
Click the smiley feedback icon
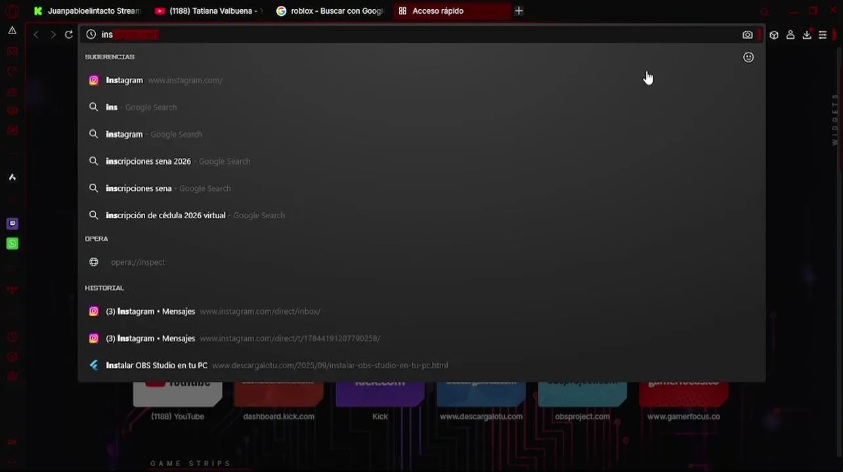(x=748, y=57)
